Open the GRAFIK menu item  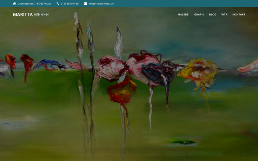tap(199, 15)
